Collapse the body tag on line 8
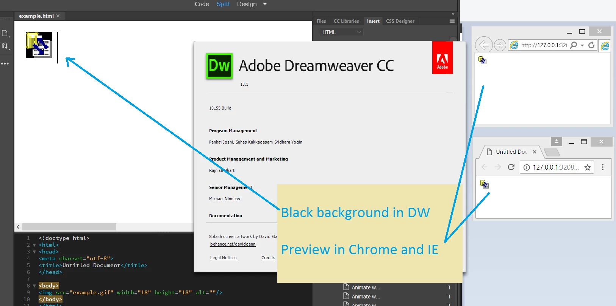 click(34, 286)
